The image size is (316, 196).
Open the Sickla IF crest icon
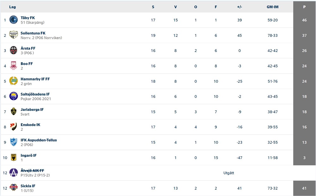click(x=14, y=187)
